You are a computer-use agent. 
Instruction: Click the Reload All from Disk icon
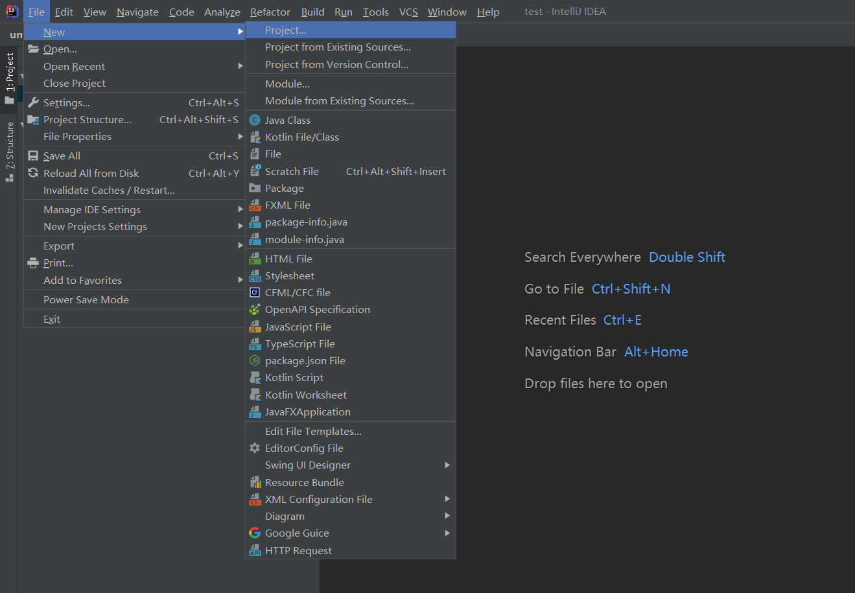[x=33, y=173]
